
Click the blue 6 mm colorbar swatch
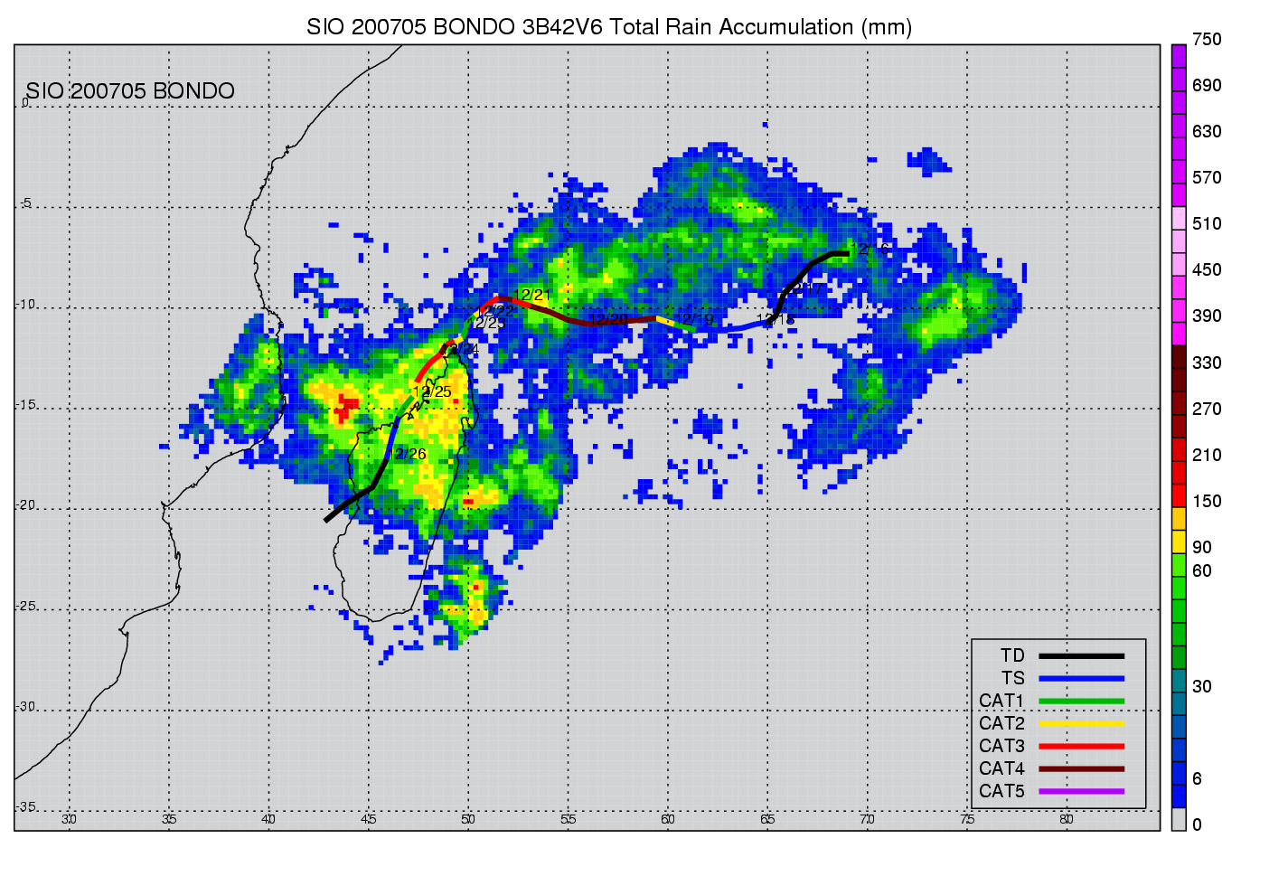(1179, 774)
